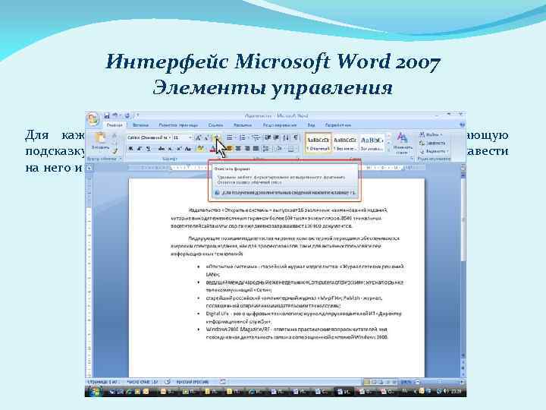
Task: Apply the Normal (Обычный) style
Action: point(318,143)
